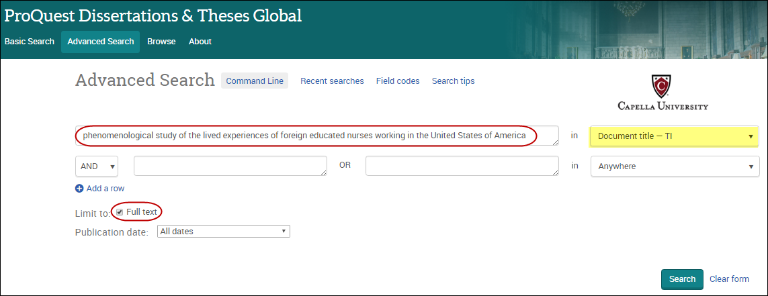Viewport: 768px width, 296px height.
Task: Uncheck the Full text checkbox
Action: pos(120,212)
